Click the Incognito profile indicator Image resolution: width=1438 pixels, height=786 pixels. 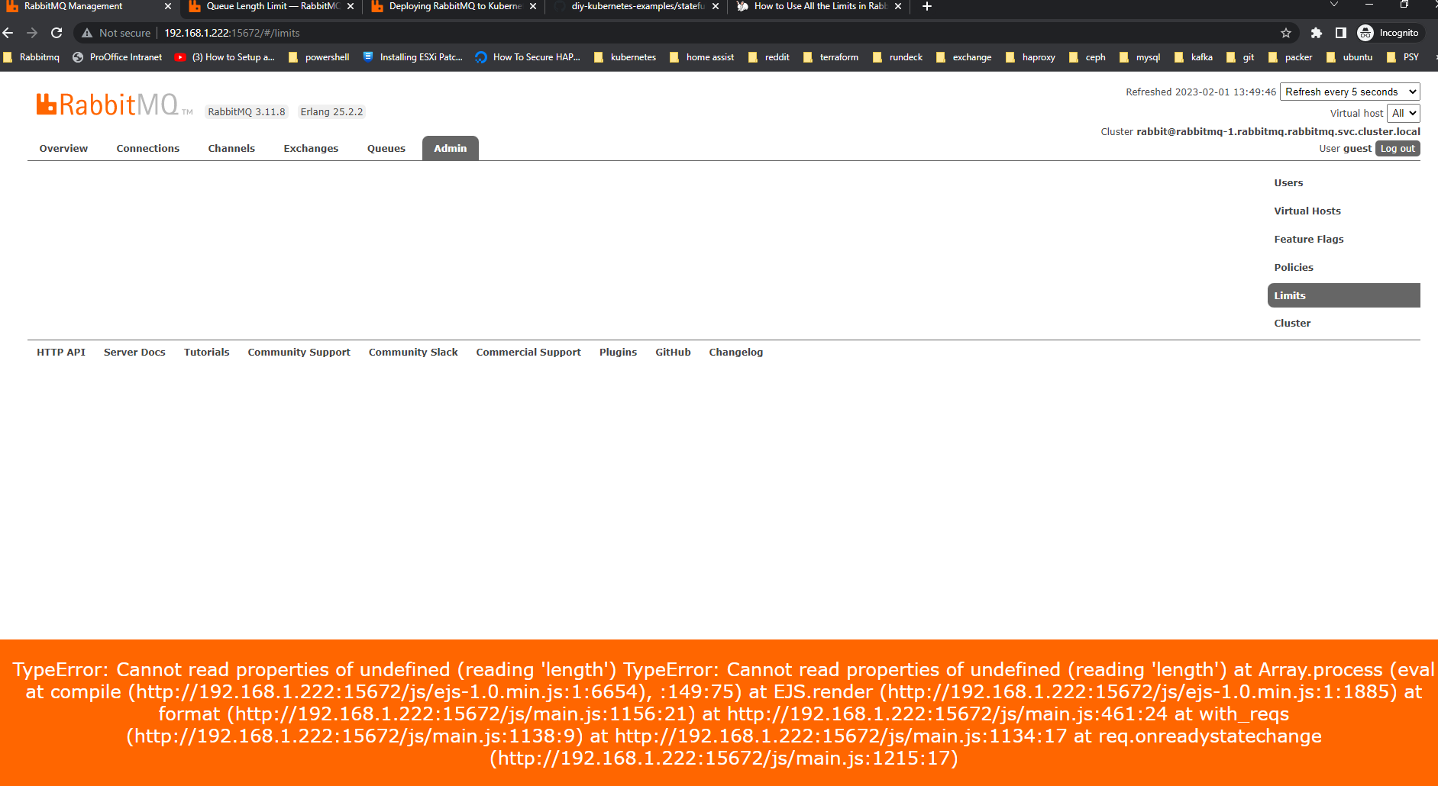[1389, 33]
